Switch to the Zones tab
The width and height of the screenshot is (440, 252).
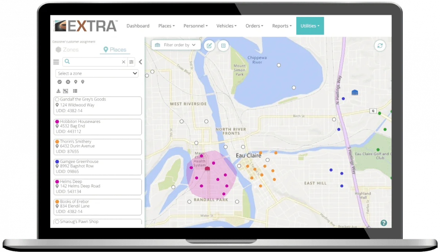click(x=67, y=50)
